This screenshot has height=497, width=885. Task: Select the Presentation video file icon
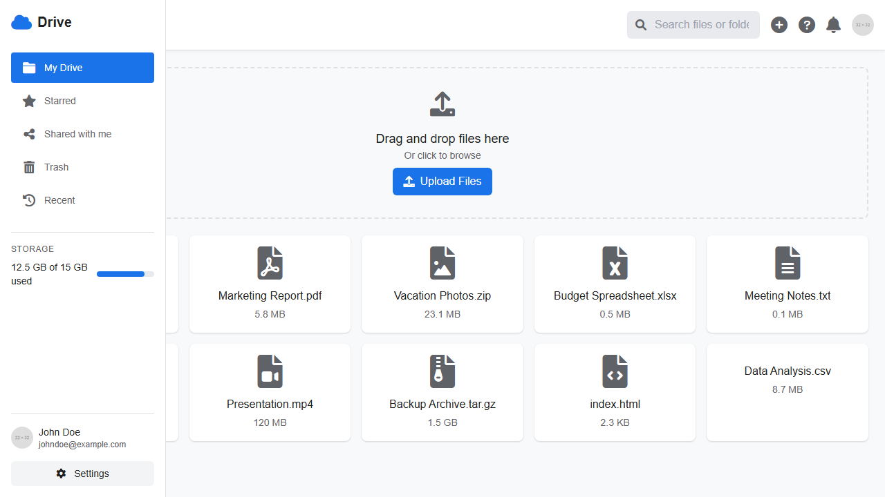click(x=270, y=371)
